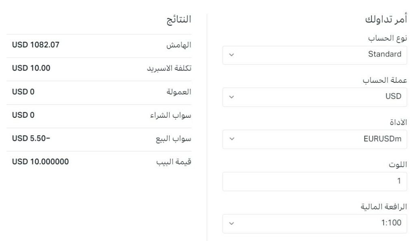The image size is (416, 241).
Task: Select the الهامش margin value USD 1082.07
Action: 36,45
